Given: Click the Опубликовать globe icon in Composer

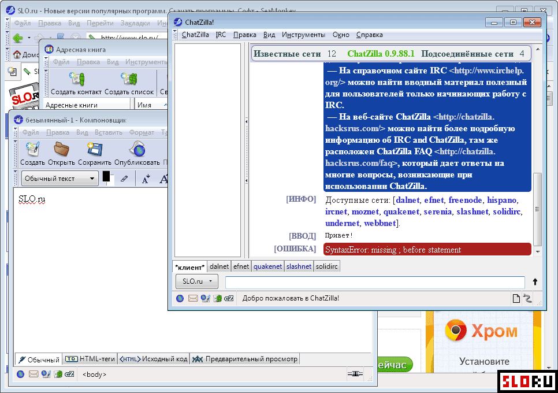Looking at the screenshot, I should coord(137,150).
